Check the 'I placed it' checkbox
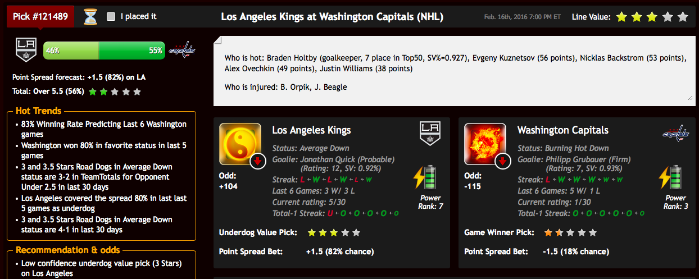This screenshot has height=279, width=699. point(111,17)
